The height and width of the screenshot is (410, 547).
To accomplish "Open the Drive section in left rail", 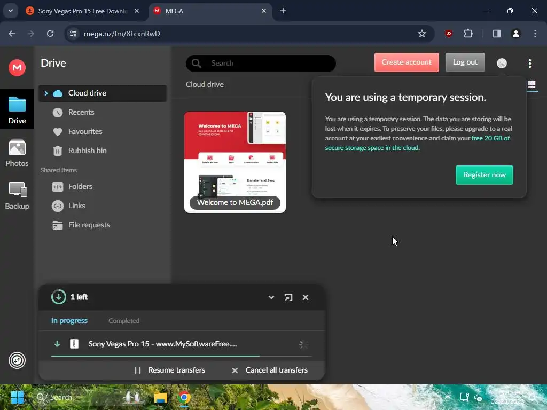I will [x=17, y=109].
